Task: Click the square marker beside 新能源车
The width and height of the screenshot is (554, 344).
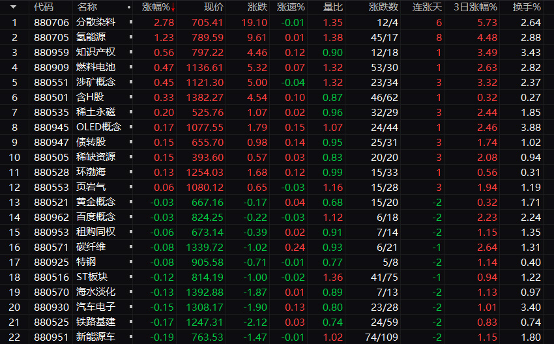Action: coord(131,337)
